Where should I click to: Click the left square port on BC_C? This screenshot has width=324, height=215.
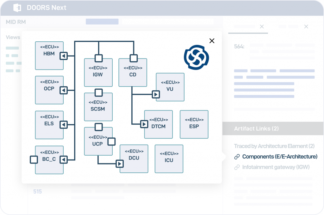click(34, 160)
